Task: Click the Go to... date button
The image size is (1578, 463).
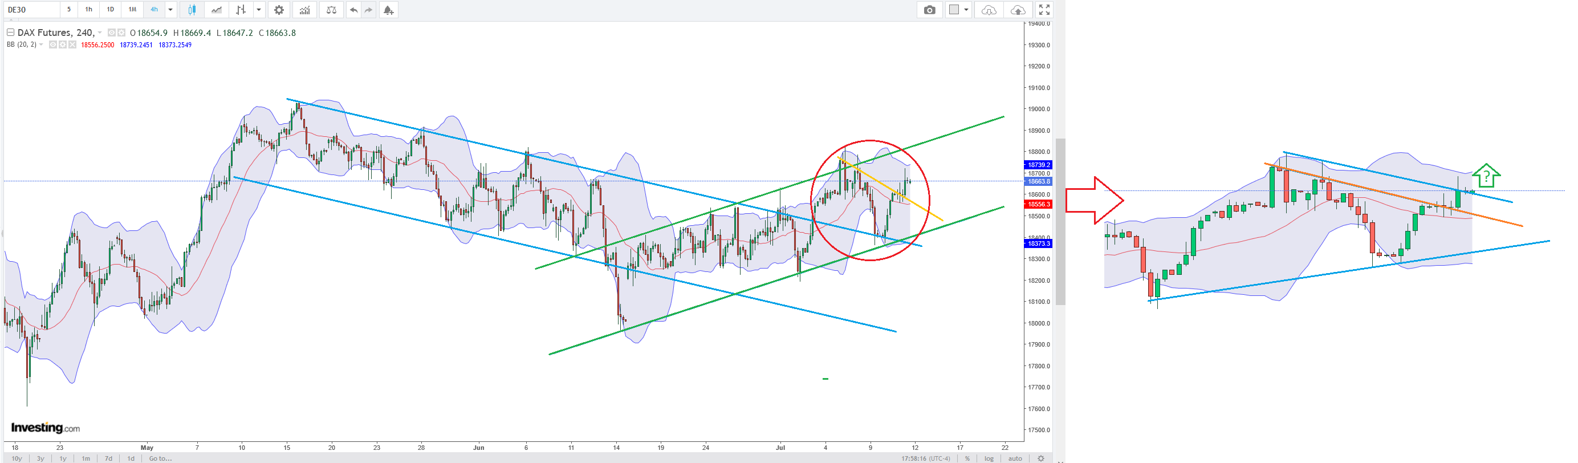Action: (161, 458)
